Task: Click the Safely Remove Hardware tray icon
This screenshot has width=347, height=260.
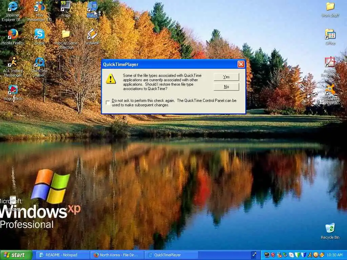Action: 285,255
